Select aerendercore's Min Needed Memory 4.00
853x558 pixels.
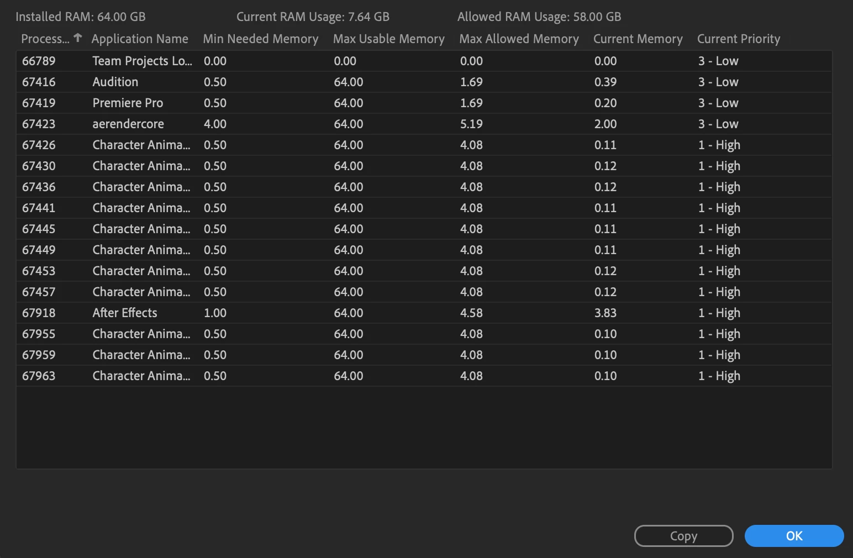click(215, 124)
